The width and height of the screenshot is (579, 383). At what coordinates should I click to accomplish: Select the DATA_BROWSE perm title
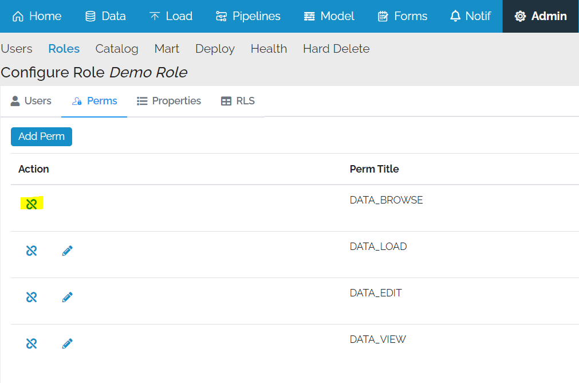coord(386,200)
